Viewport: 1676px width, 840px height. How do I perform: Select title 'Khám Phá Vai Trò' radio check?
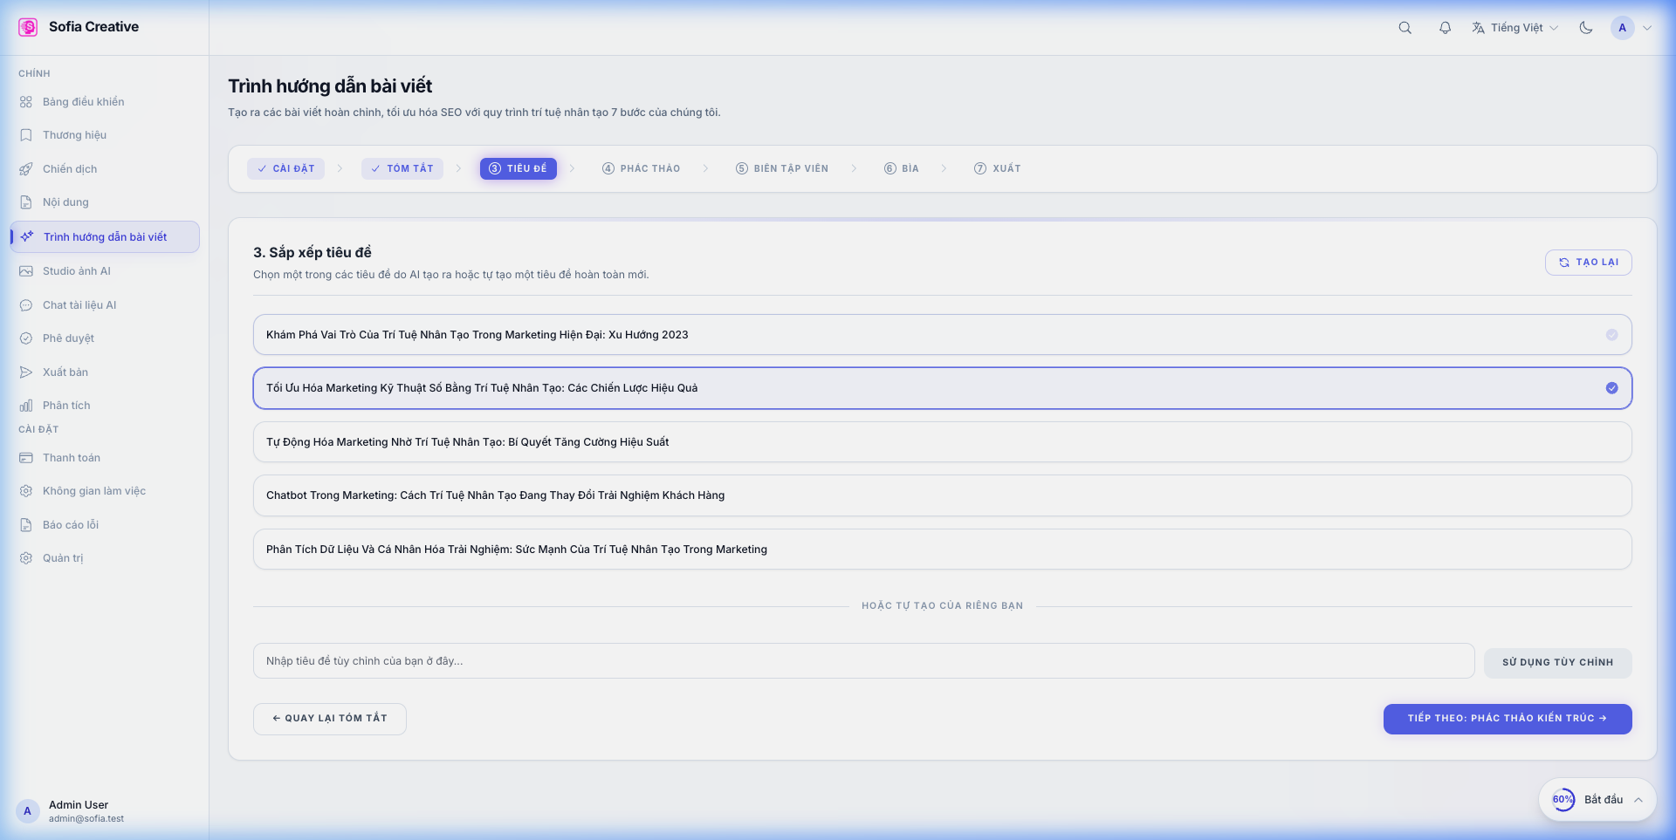click(x=1611, y=335)
